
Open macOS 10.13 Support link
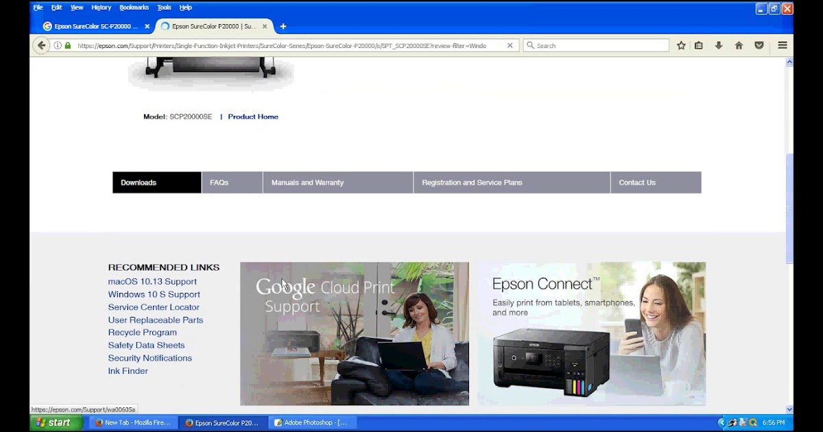152,282
